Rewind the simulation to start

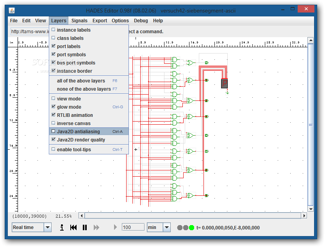[73, 227]
